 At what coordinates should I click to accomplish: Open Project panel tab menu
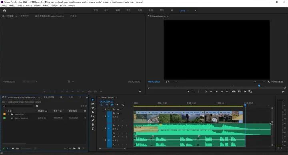tap(39, 97)
